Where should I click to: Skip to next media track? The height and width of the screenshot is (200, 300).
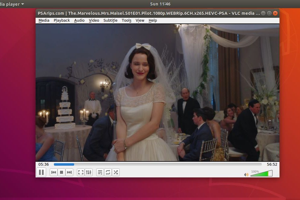[69, 172]
